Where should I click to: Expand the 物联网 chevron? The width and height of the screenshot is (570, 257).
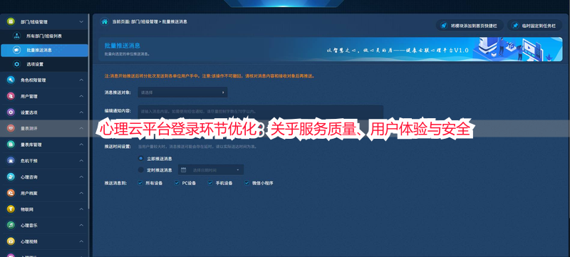pos(81,209)
